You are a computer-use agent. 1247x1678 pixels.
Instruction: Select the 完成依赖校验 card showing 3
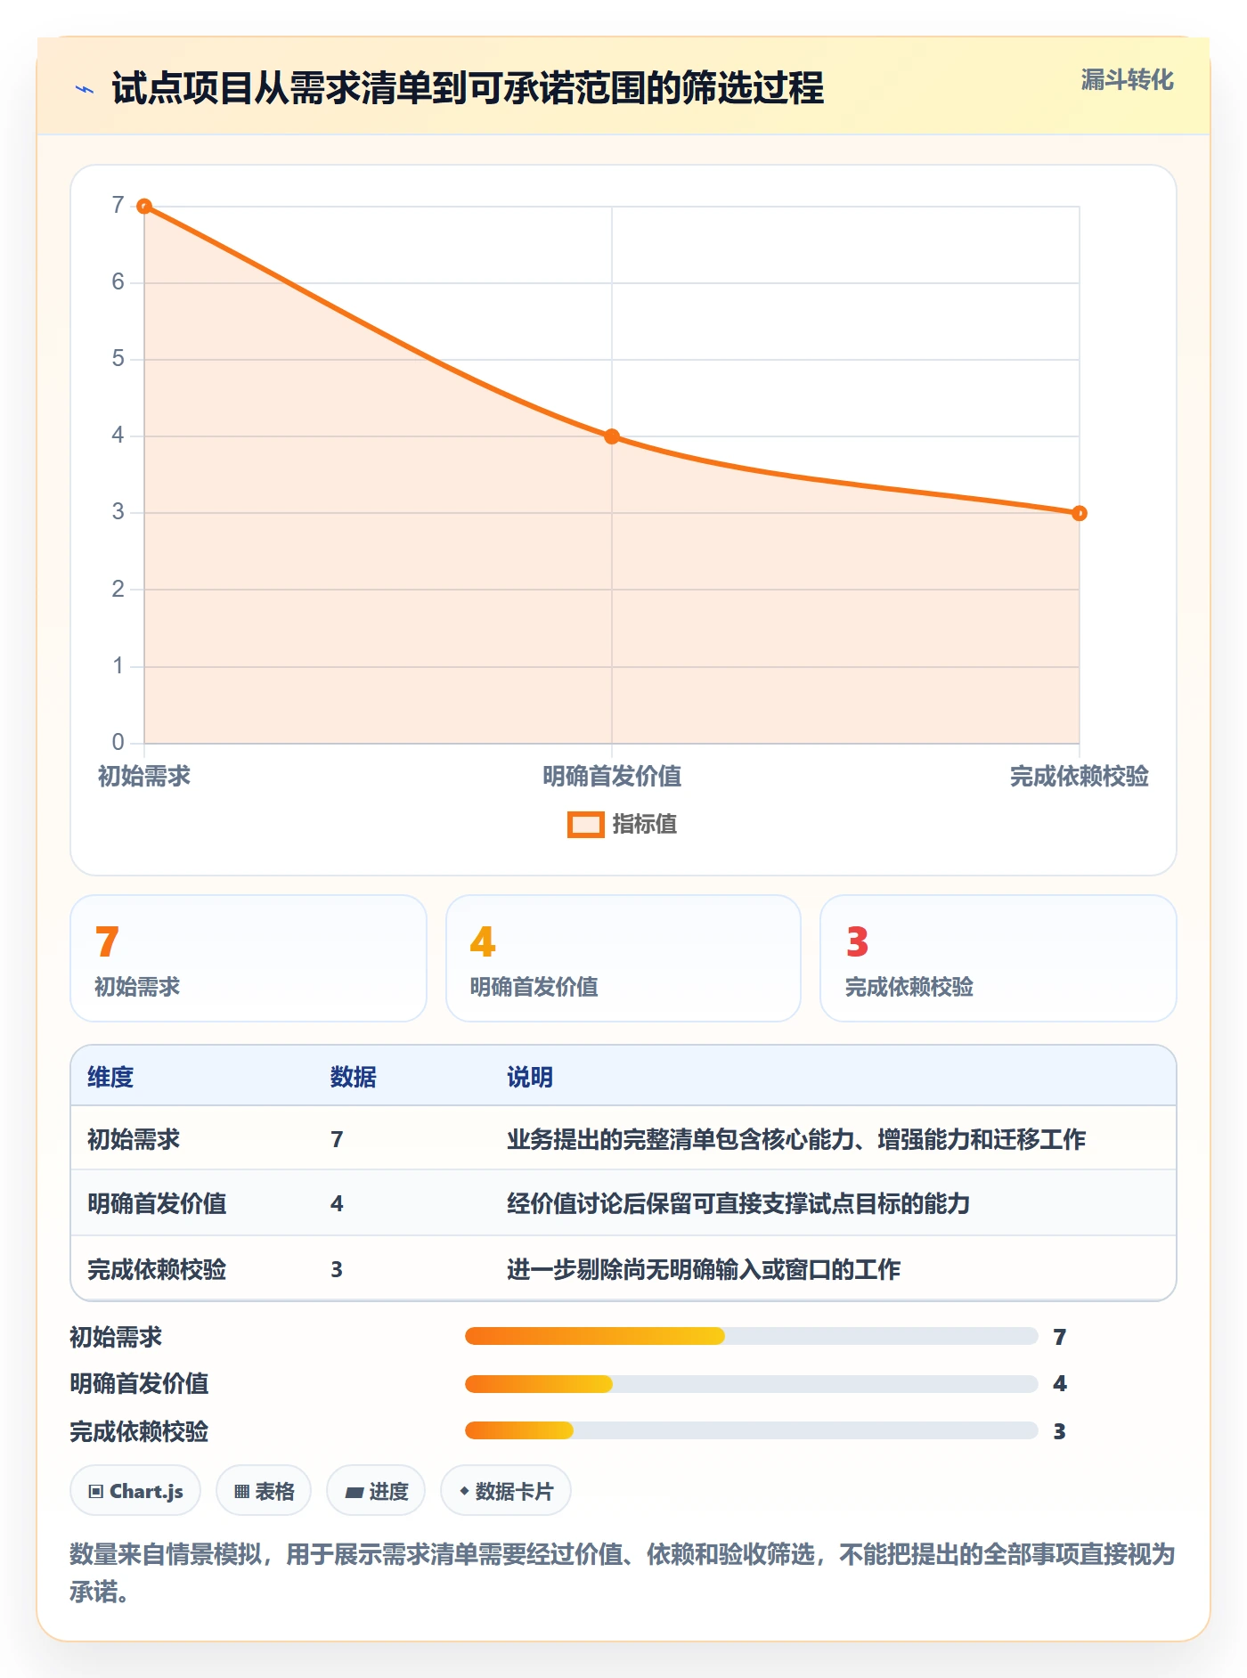pos(998,958)
